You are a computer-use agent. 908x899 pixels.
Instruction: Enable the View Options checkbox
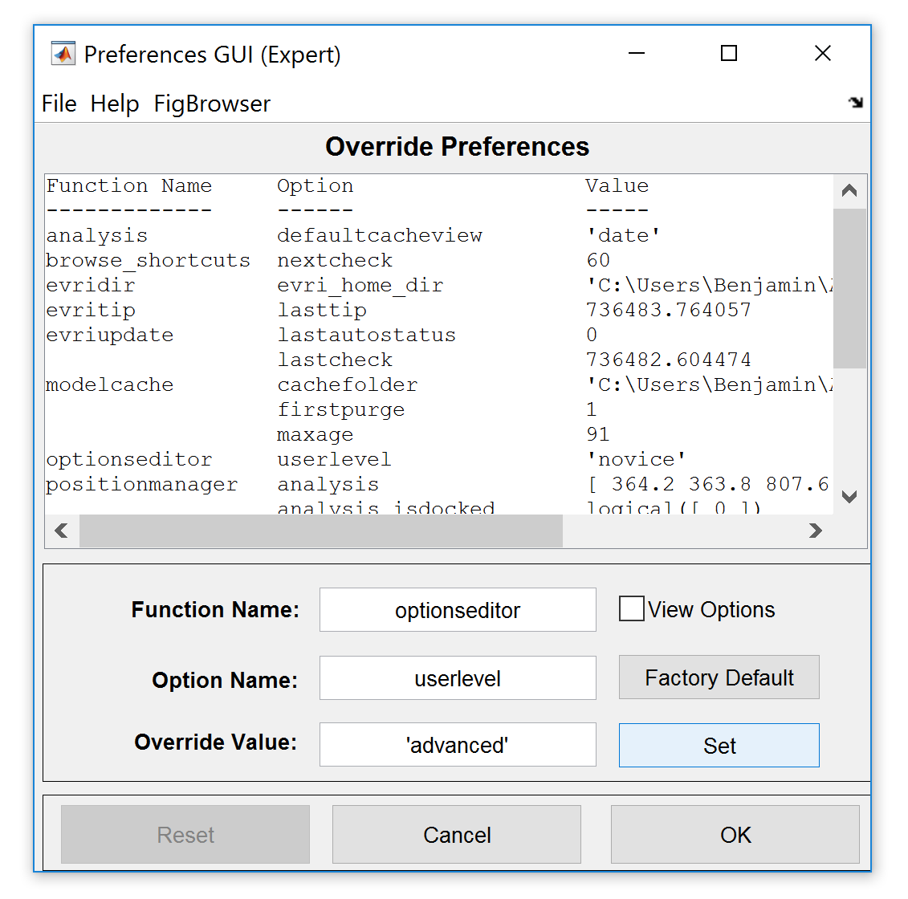tap(632, 609)
